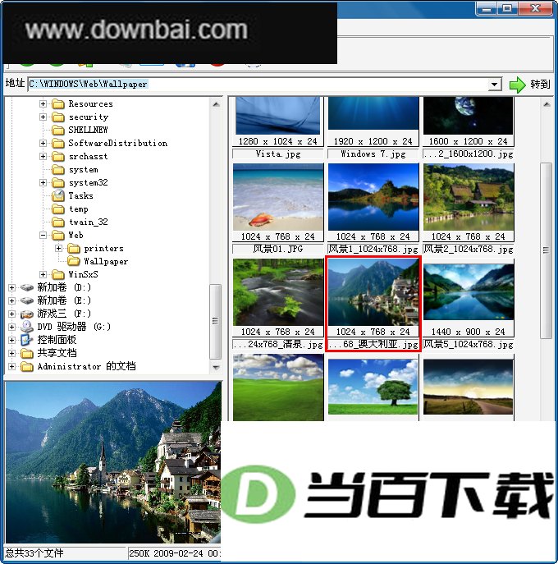Click the 新加卷 (D:) drive icon
Screen dimensions: 558x564
click(x=26, y=288)
